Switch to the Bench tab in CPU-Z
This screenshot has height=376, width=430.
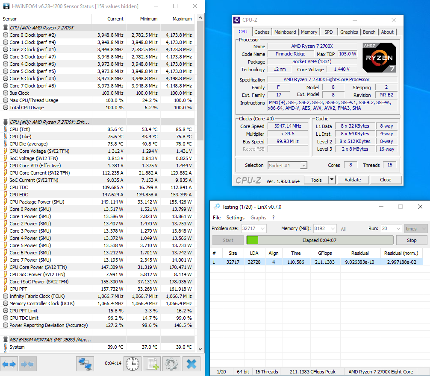(369, 32)
